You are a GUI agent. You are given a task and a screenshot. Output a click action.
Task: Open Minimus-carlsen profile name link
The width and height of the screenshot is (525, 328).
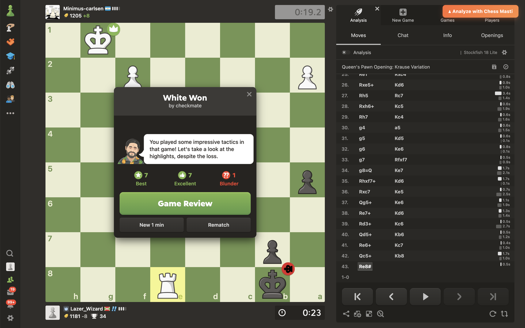83,8
